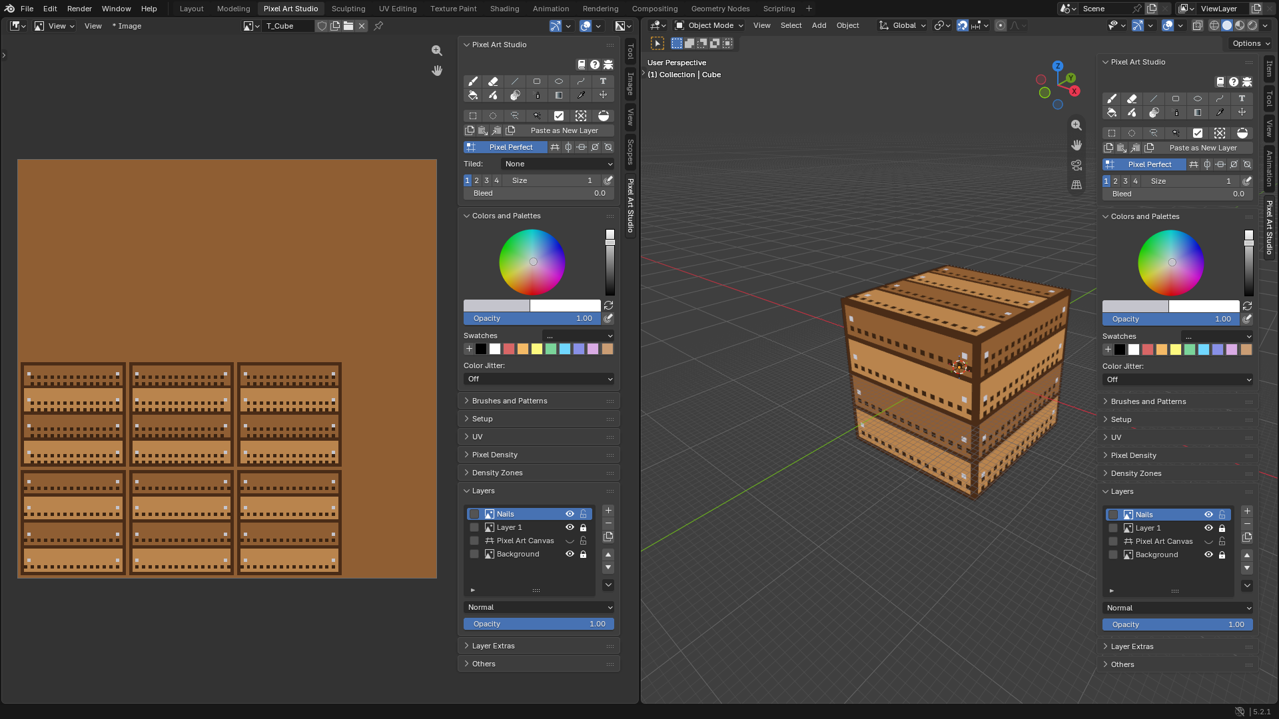Image resolution: width=1279 pixels, height=719 pixels.
Task: Switch to the Sculpting workspace tab
Action: (x=348, y=9)
